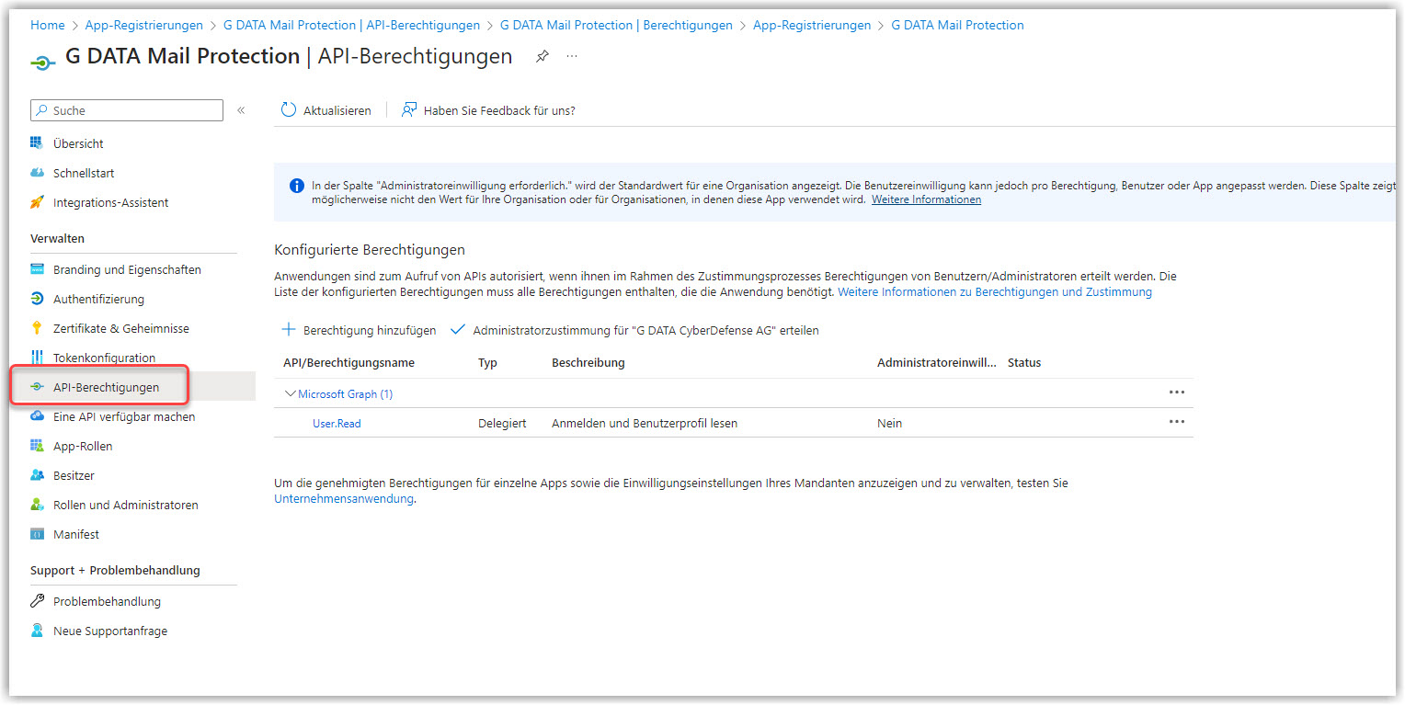This screenshot has width=1405, height=705.
Task: Open the Weitere Informationen link in banner
Action: pyautogui.click(x=926, y=199)
